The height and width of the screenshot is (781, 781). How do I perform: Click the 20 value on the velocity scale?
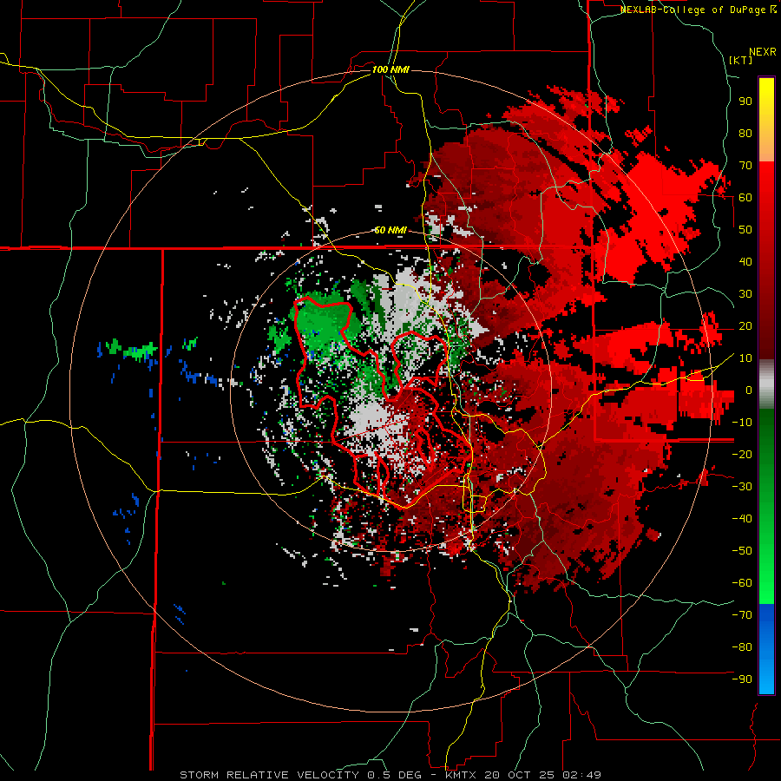pyautogui.click(x=745, y=325)
